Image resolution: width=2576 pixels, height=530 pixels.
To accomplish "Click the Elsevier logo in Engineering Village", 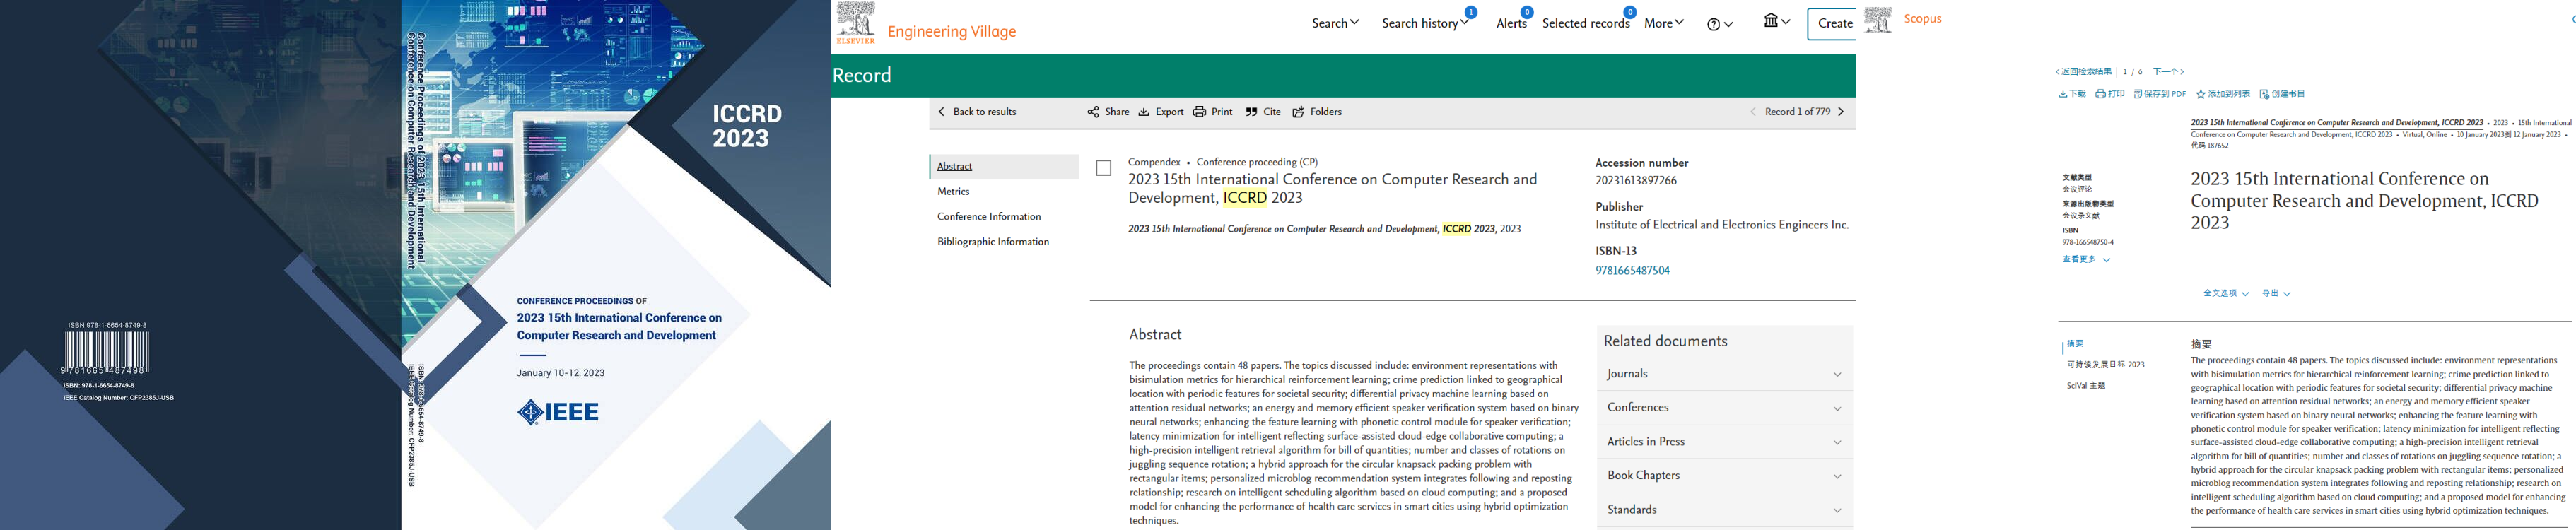I will point(856,23).
